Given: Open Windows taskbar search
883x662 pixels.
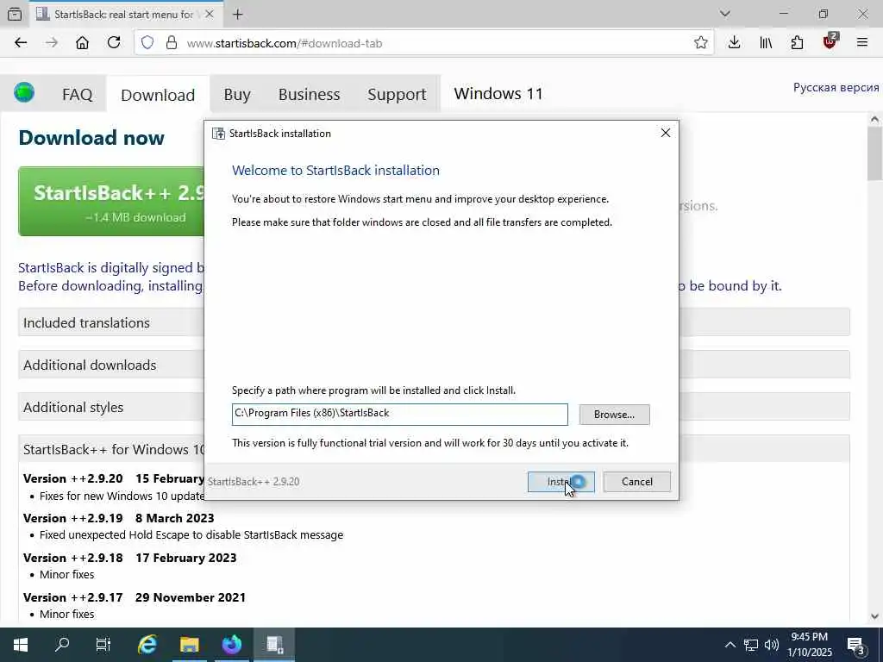Looking at the screenshot, I should pos(62,645).
